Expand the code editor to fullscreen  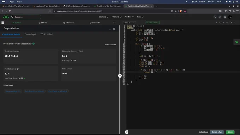[x=234, y=23]
